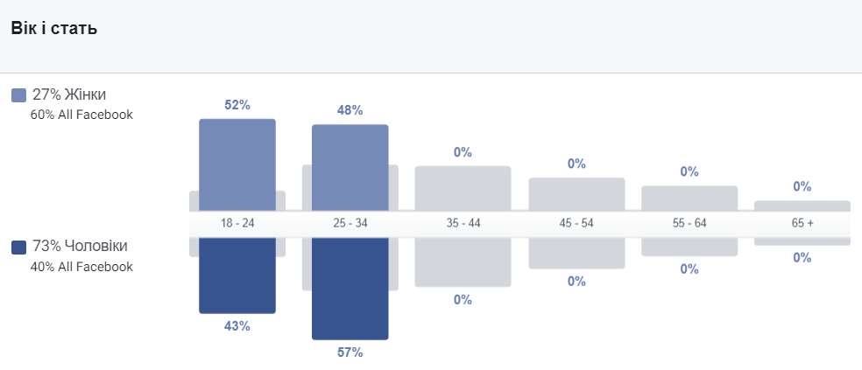Click the 52% women's value label
Viewport: 862px width, 370px height.
(x=237, y=105)
